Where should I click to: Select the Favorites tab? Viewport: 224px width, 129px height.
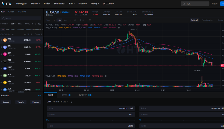[x=5, y=24]
